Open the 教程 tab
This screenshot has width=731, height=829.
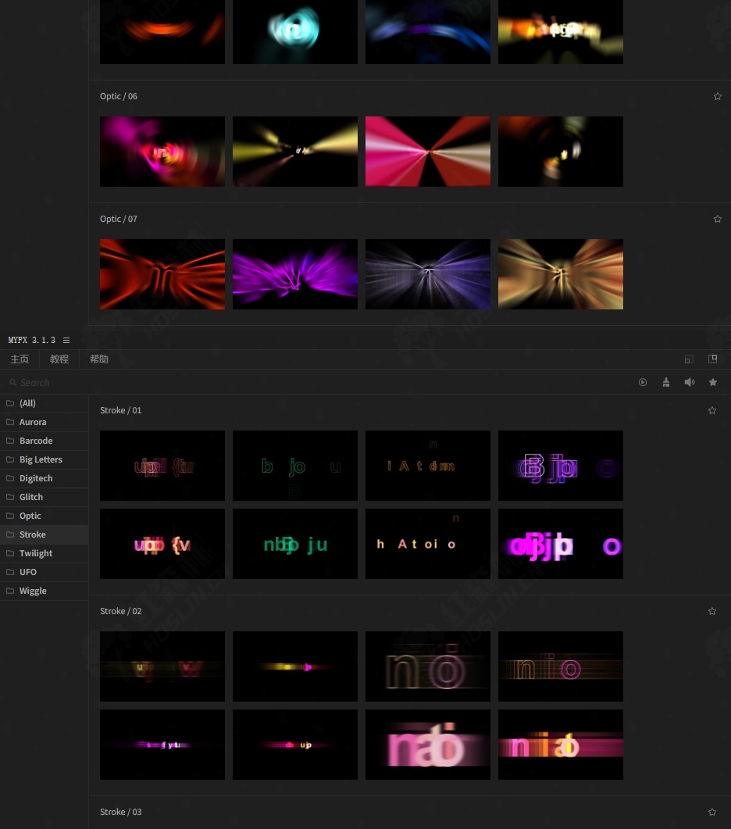[59, 359]
